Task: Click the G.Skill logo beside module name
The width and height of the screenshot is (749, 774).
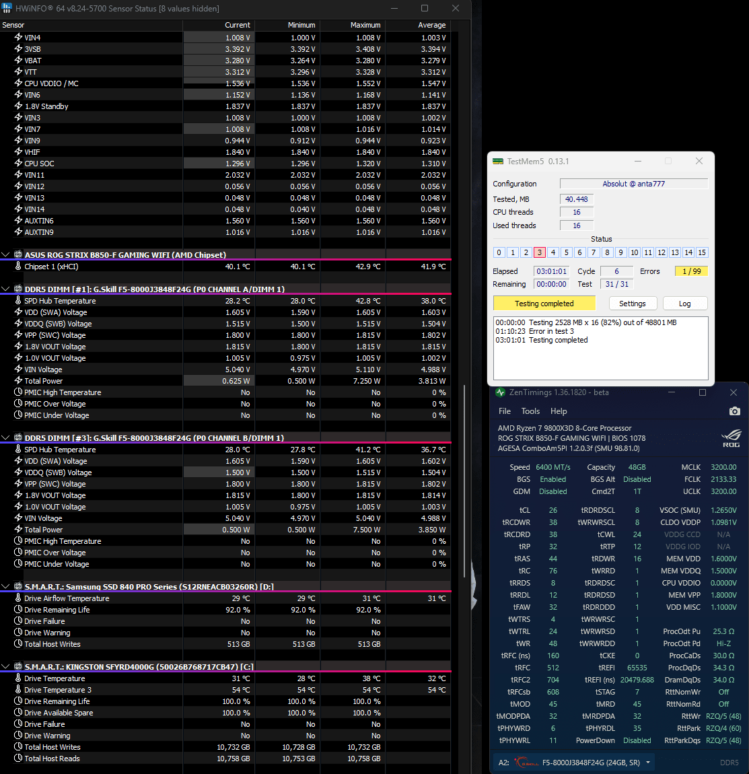Action: click(x=526, y=762)
